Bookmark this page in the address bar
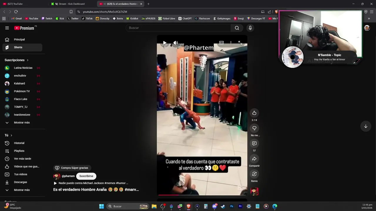The height and width of the screenshot is (211, 376). 71,12
